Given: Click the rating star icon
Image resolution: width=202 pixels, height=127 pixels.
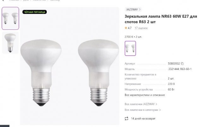Looking at the screenshot, I should [x=126, y=28].
